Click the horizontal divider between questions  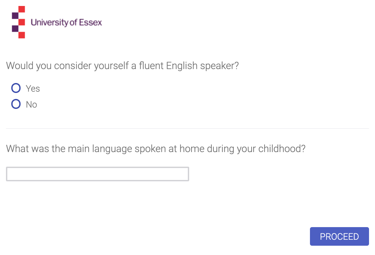(x=187, y=128)
